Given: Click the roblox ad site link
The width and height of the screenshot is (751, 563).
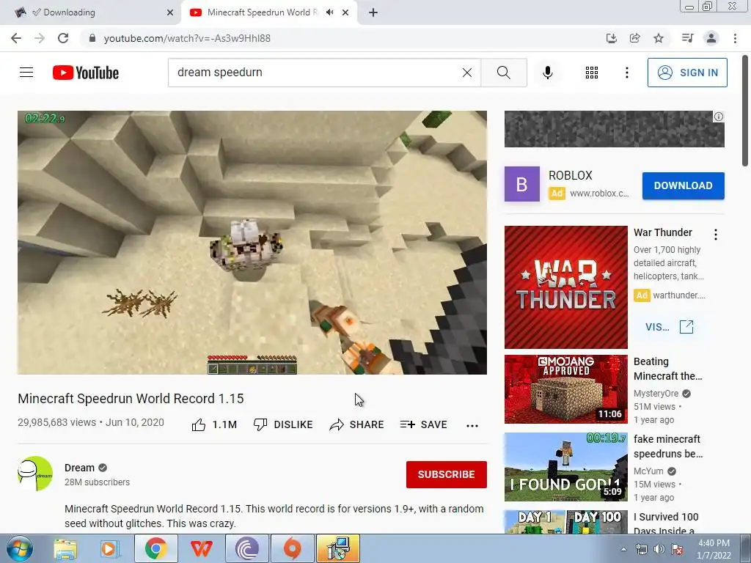Looking at the screenshot, I should [599, 194].
